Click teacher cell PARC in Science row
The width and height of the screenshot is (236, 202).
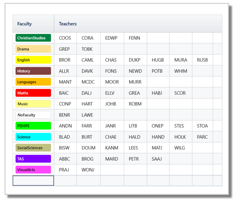(202, 137)
